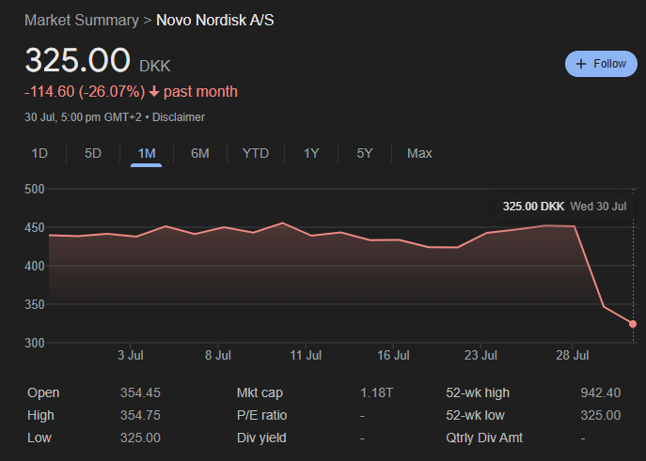
Task: Click the Div yield label
Action: (261, 438)
